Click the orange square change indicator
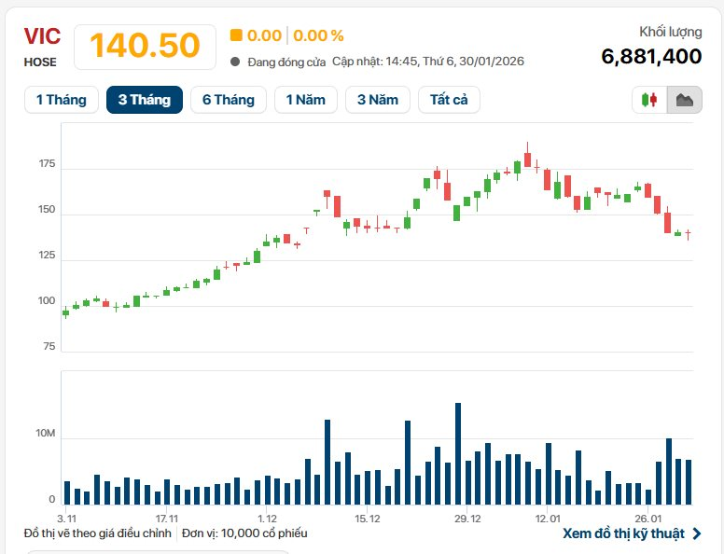Screen dimensions: 724x554 [236, 35]
